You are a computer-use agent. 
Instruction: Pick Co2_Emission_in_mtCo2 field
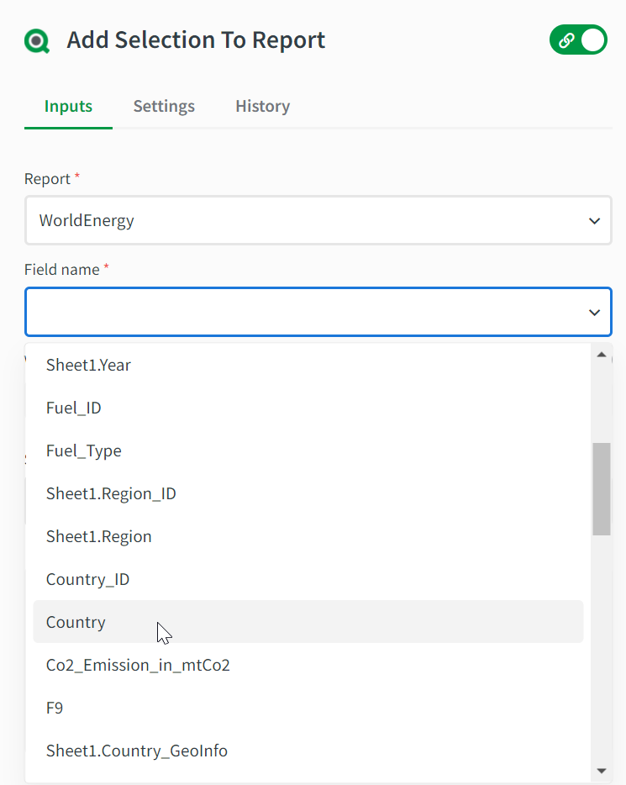point(138,665)
